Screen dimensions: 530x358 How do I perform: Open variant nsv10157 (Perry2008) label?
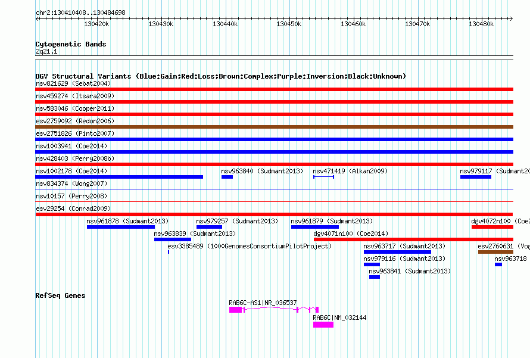pyautogui.click(x=71, y=196)
